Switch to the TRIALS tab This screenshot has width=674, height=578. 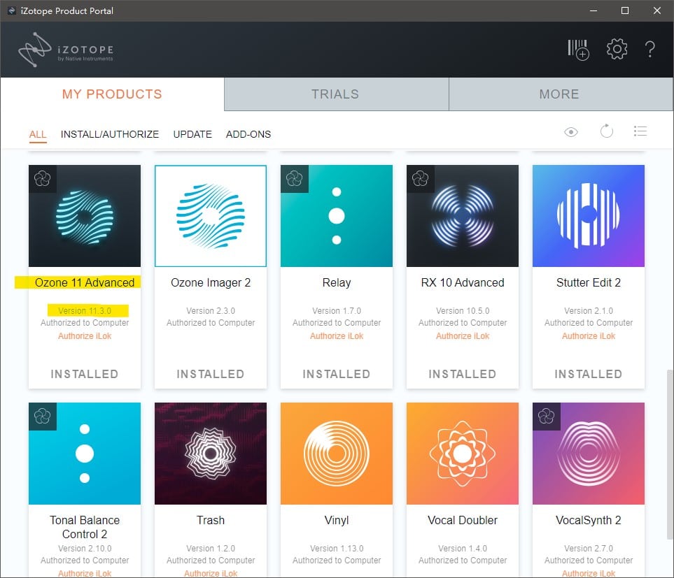[335, 94]
